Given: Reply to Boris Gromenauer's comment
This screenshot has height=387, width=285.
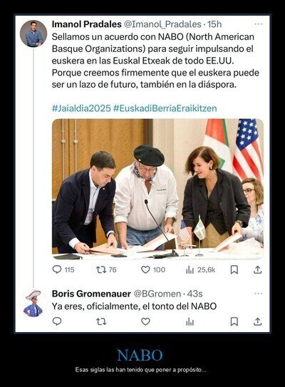Looking at the screenshot, I should point(57,321).
